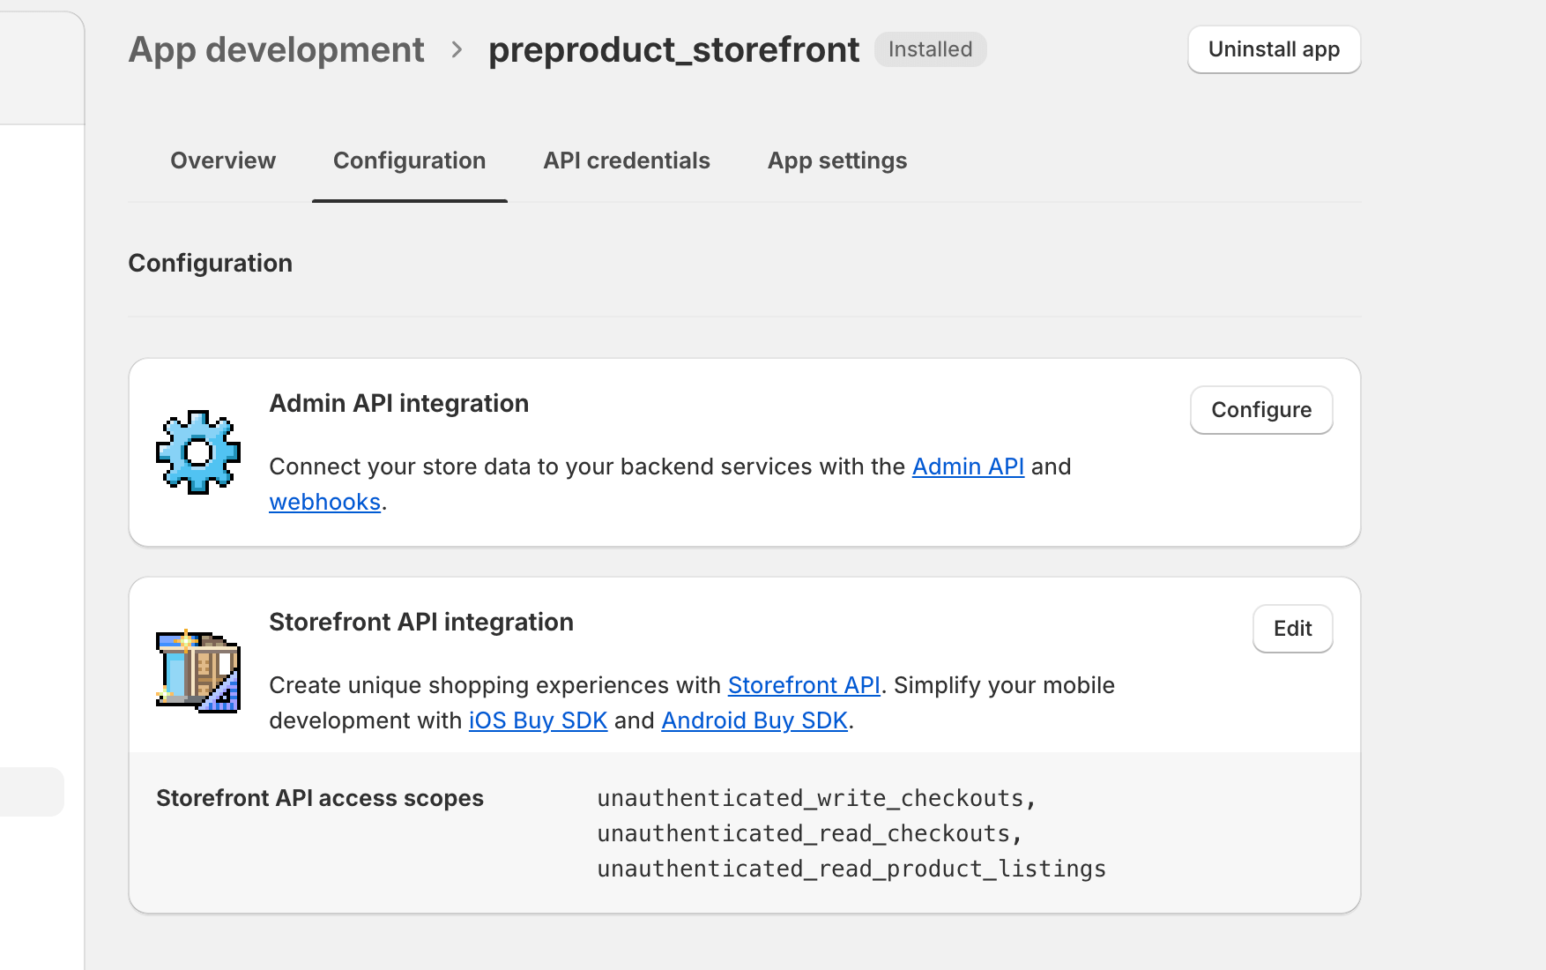Open the Admin API documentation link
Viewport: 1546px width, 970px height.
coord(967,466)
